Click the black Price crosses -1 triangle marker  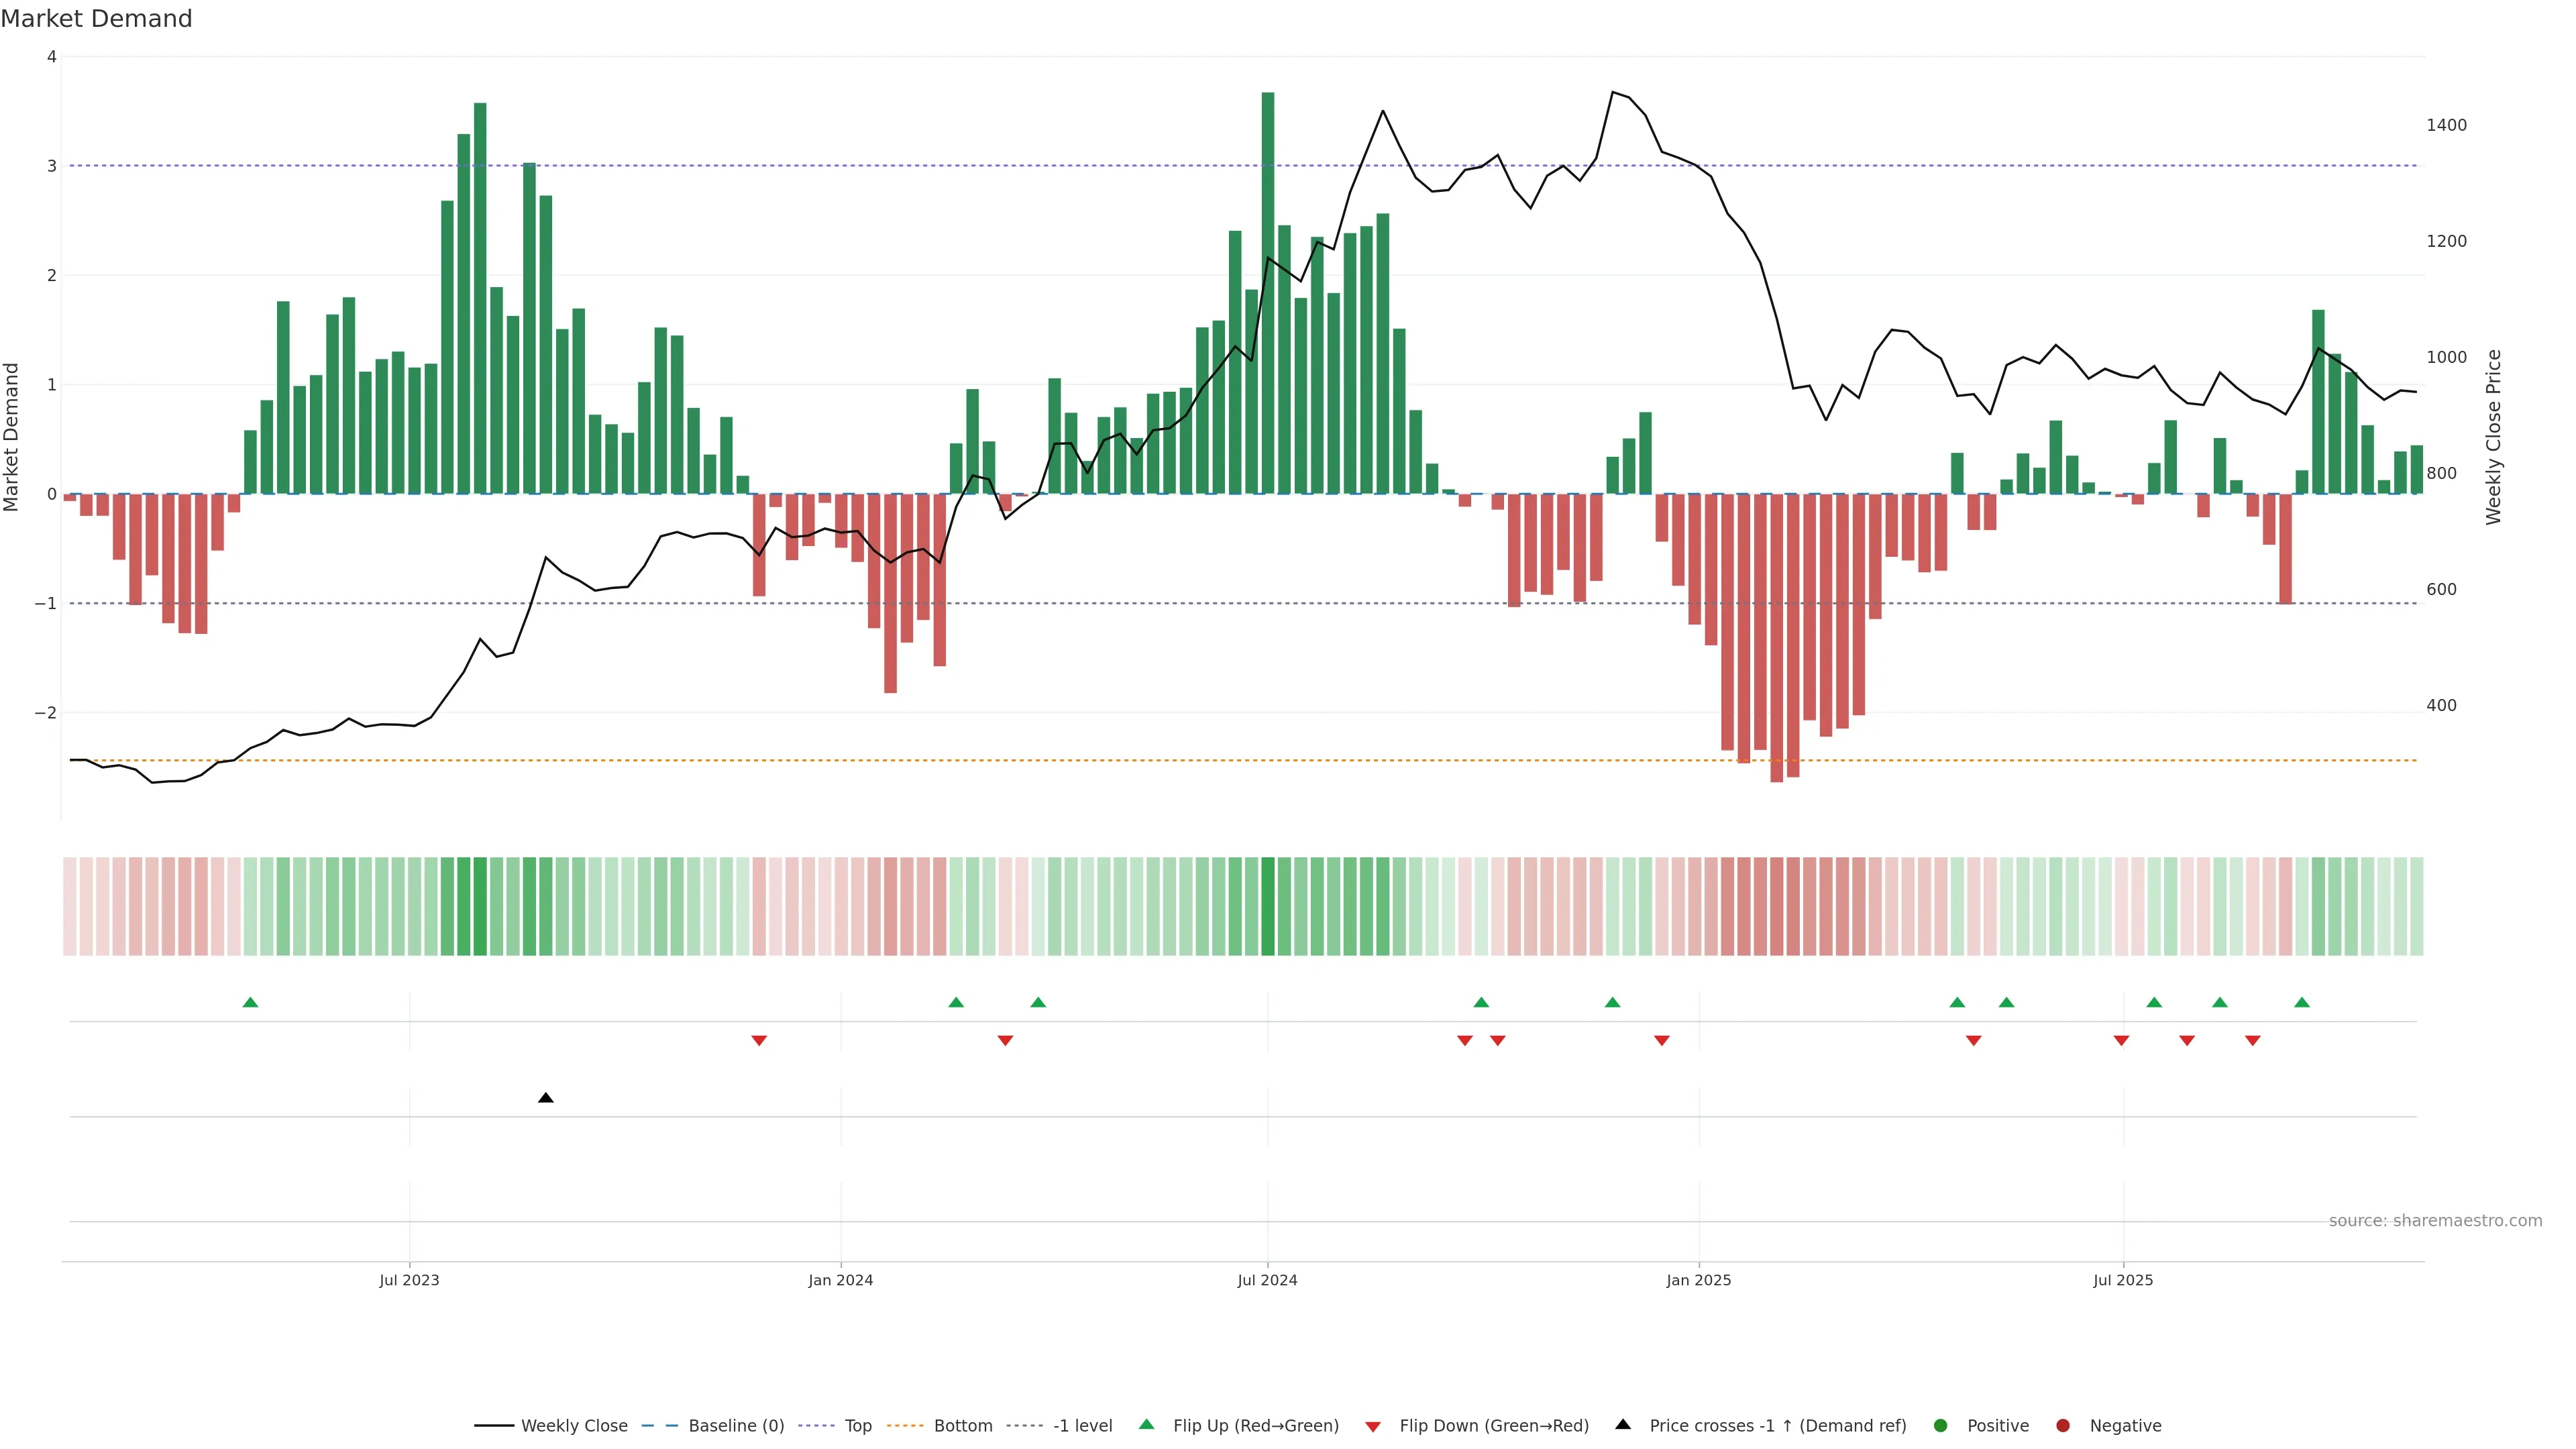(x=545, y=1098)
